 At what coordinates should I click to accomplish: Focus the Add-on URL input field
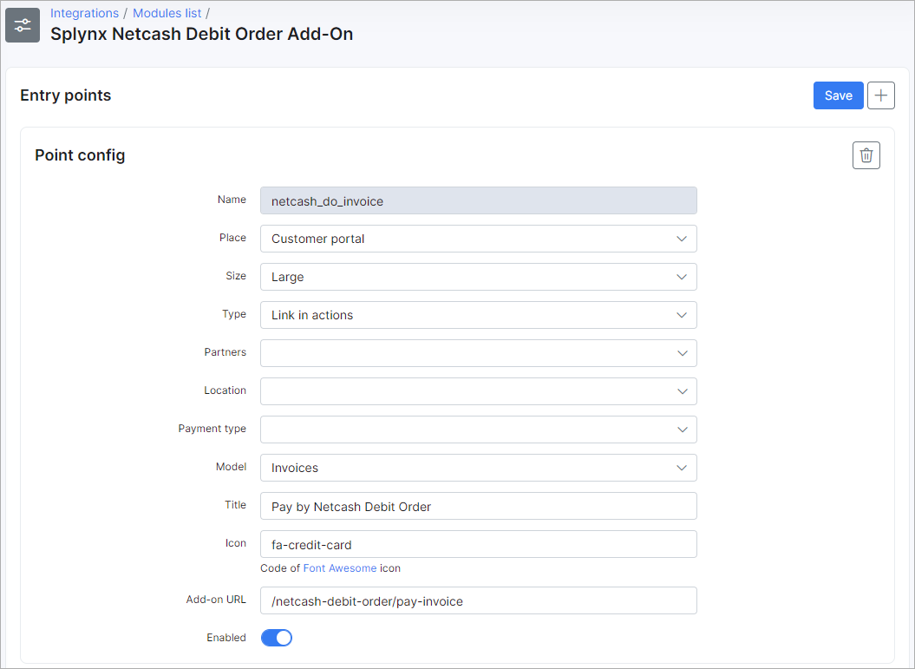(478, 600)
